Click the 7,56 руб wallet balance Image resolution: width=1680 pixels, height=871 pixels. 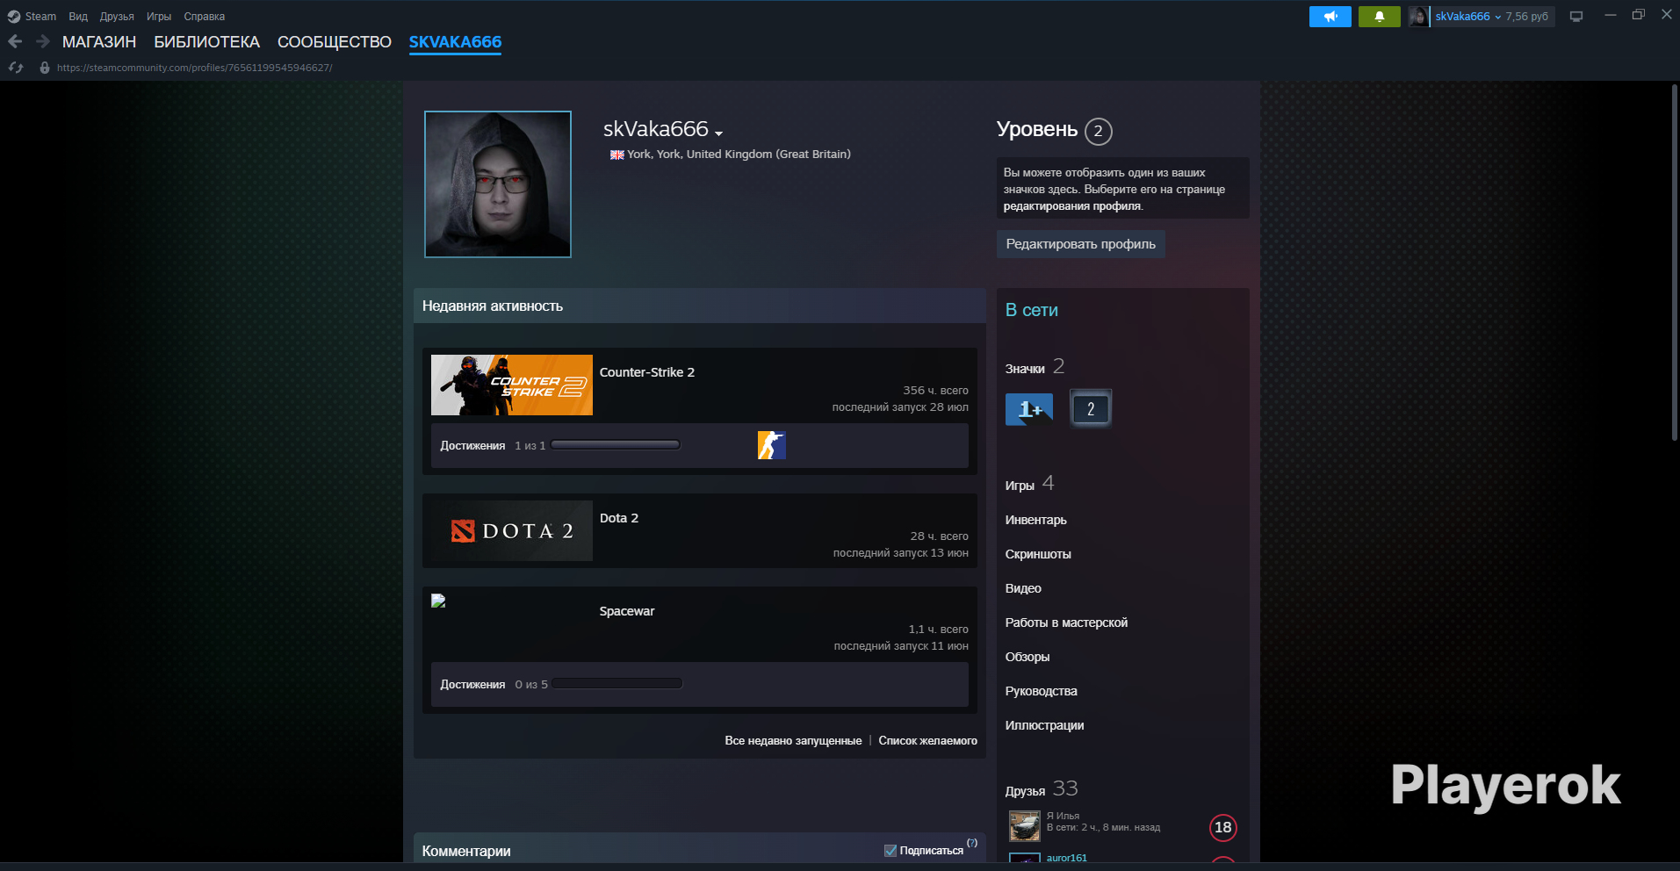(1527, 17)
